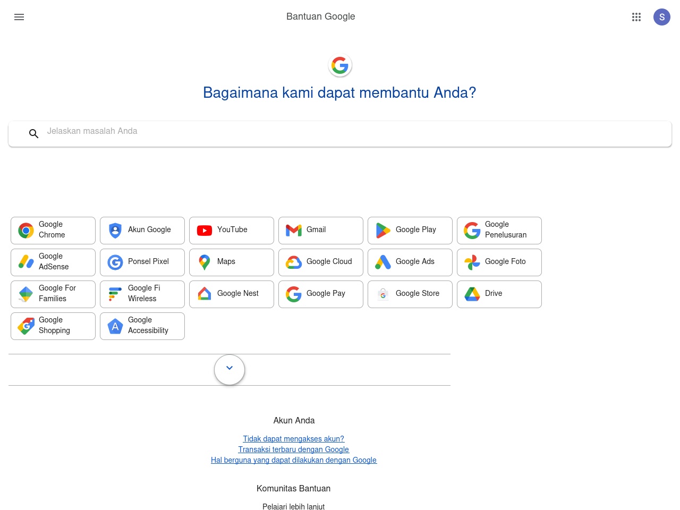The image size is (680, 510).
Task: Open 'Tidak dapat mengakses akun?' link
Action: coord(294,439)
